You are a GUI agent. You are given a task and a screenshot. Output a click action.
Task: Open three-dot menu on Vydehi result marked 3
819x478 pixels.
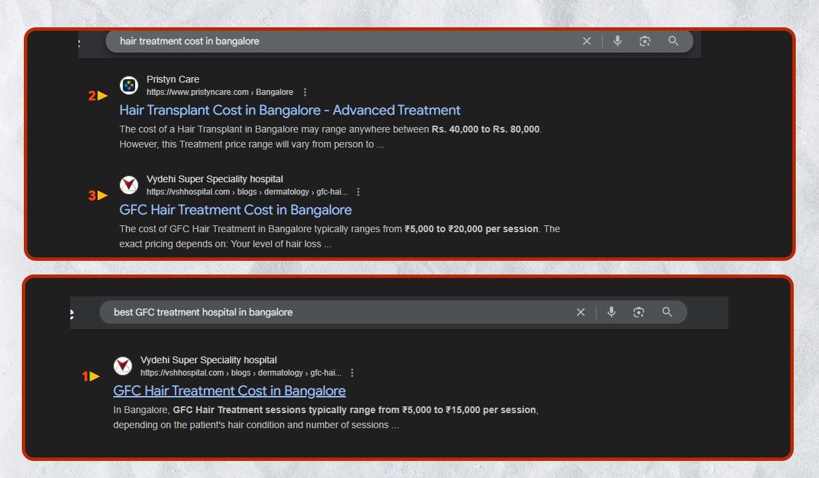point(358,192)
